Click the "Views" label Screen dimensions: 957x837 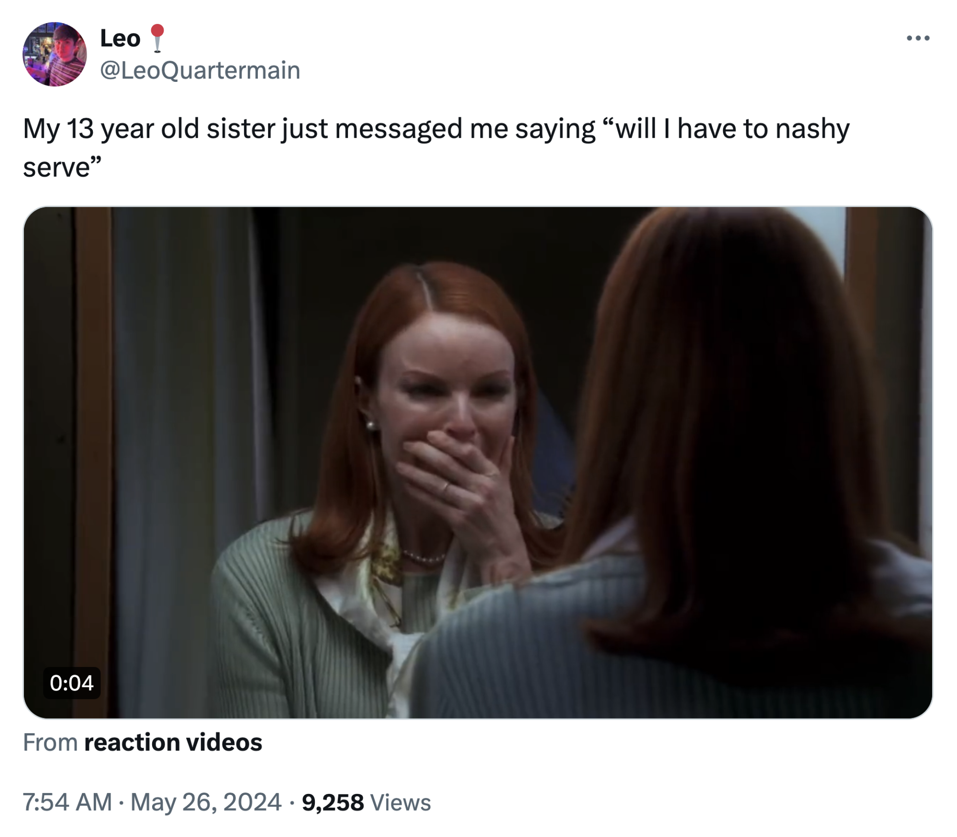(x=401, y=803)
